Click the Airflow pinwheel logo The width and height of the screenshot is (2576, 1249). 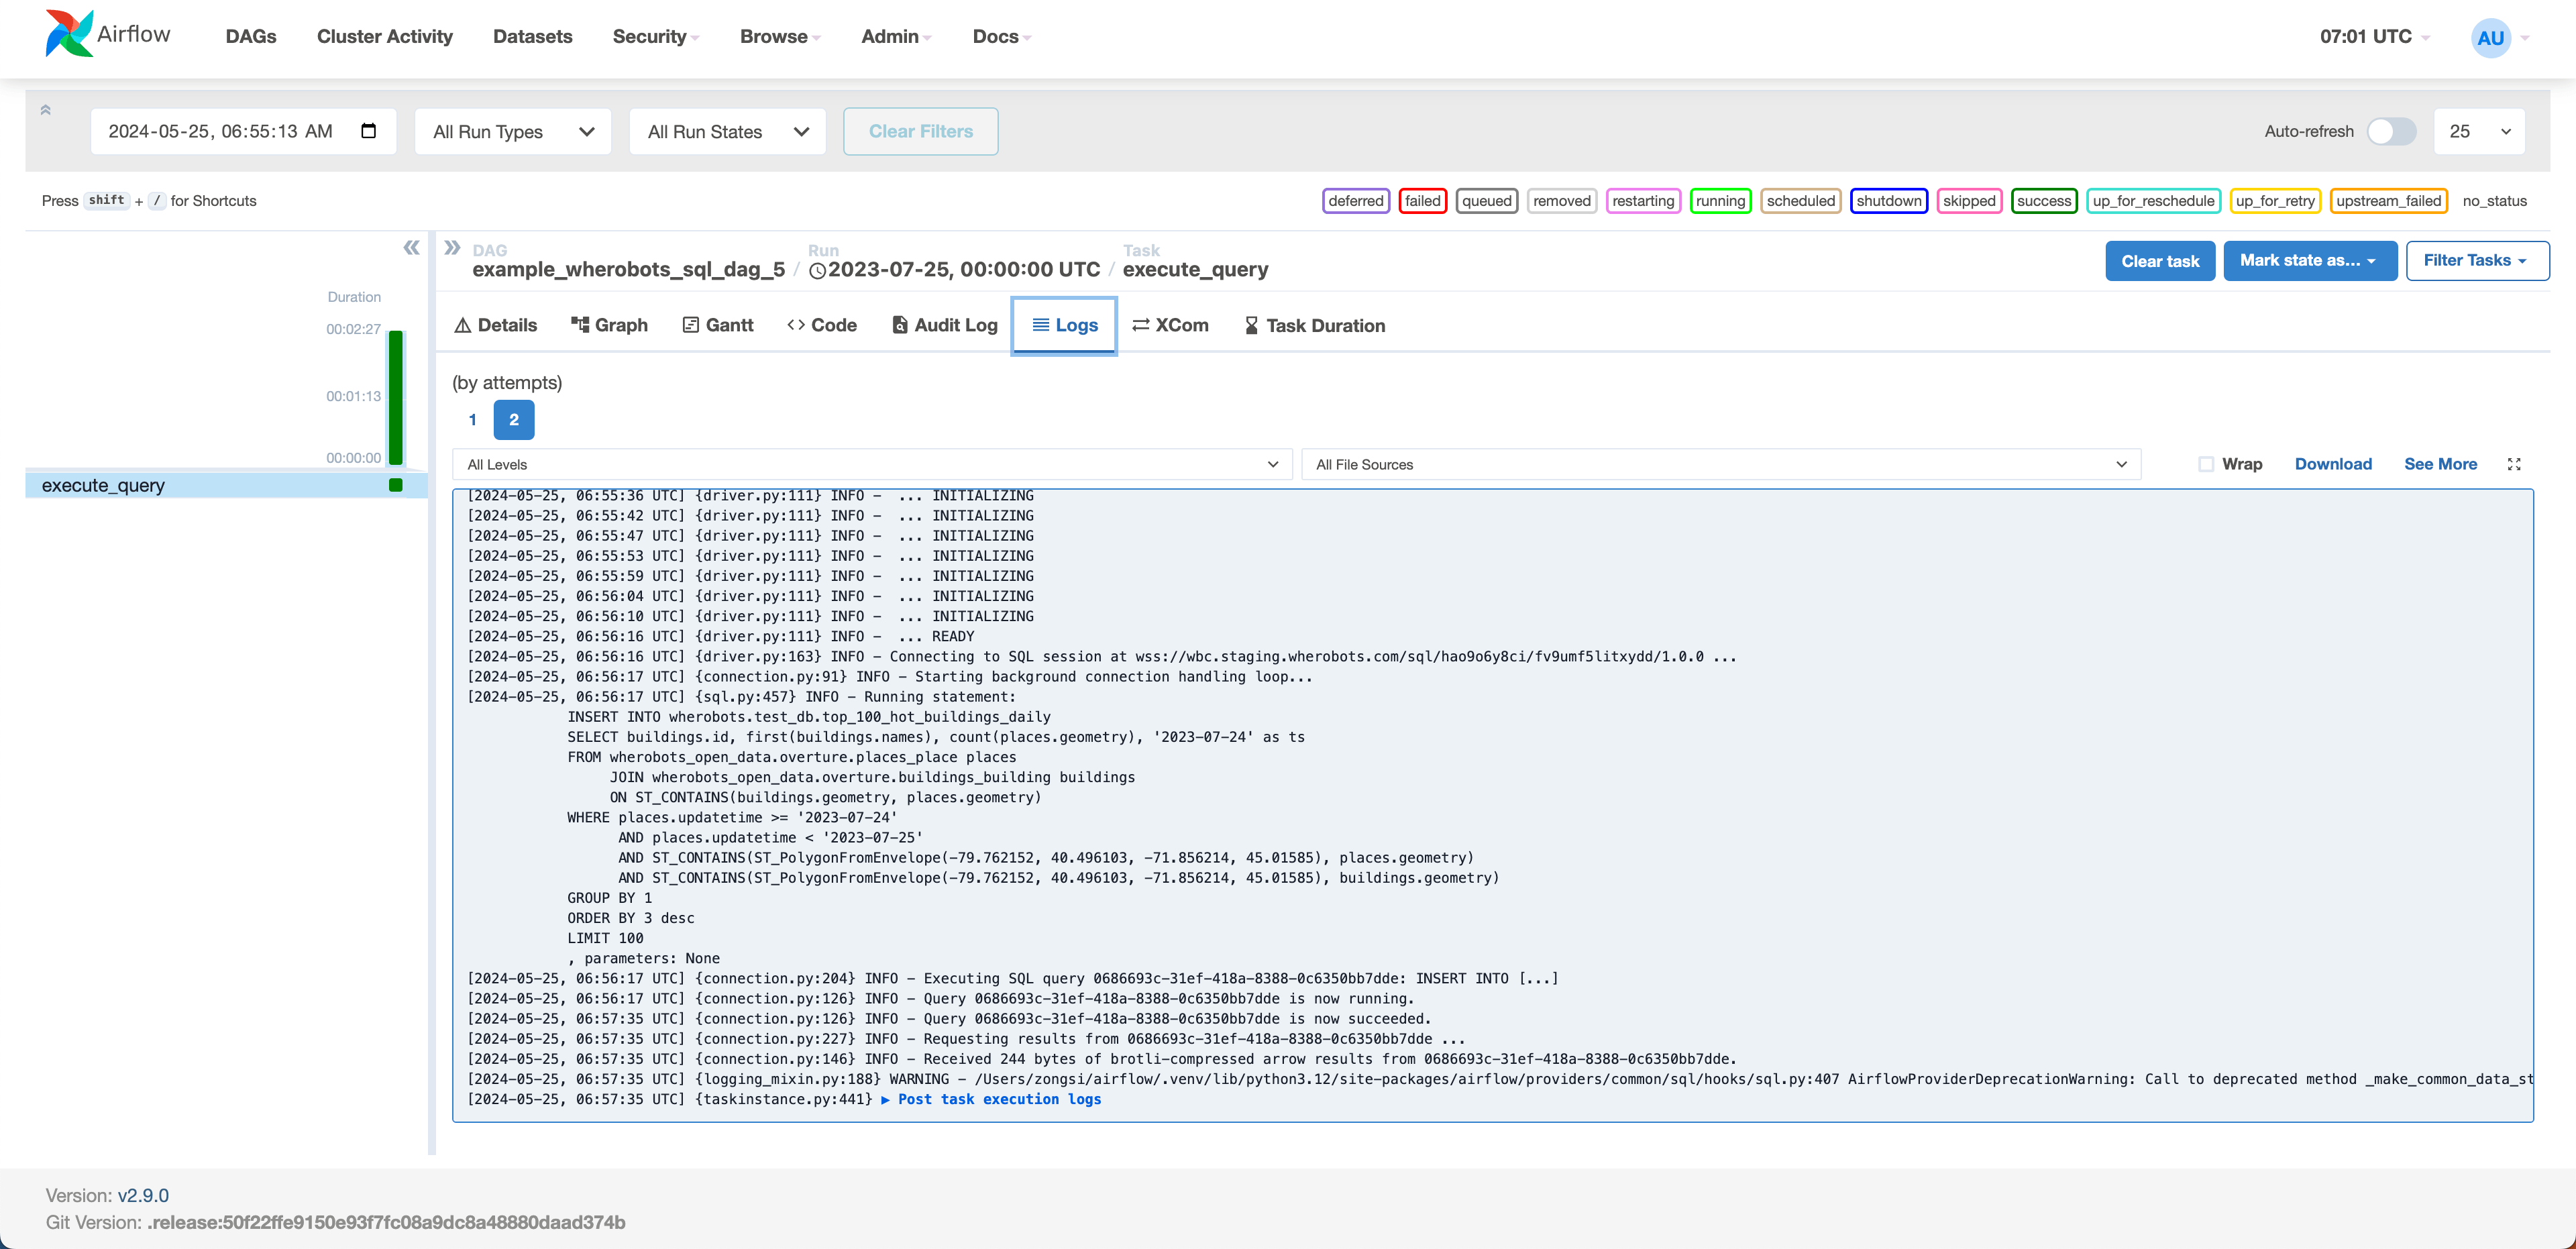[69, 34]
